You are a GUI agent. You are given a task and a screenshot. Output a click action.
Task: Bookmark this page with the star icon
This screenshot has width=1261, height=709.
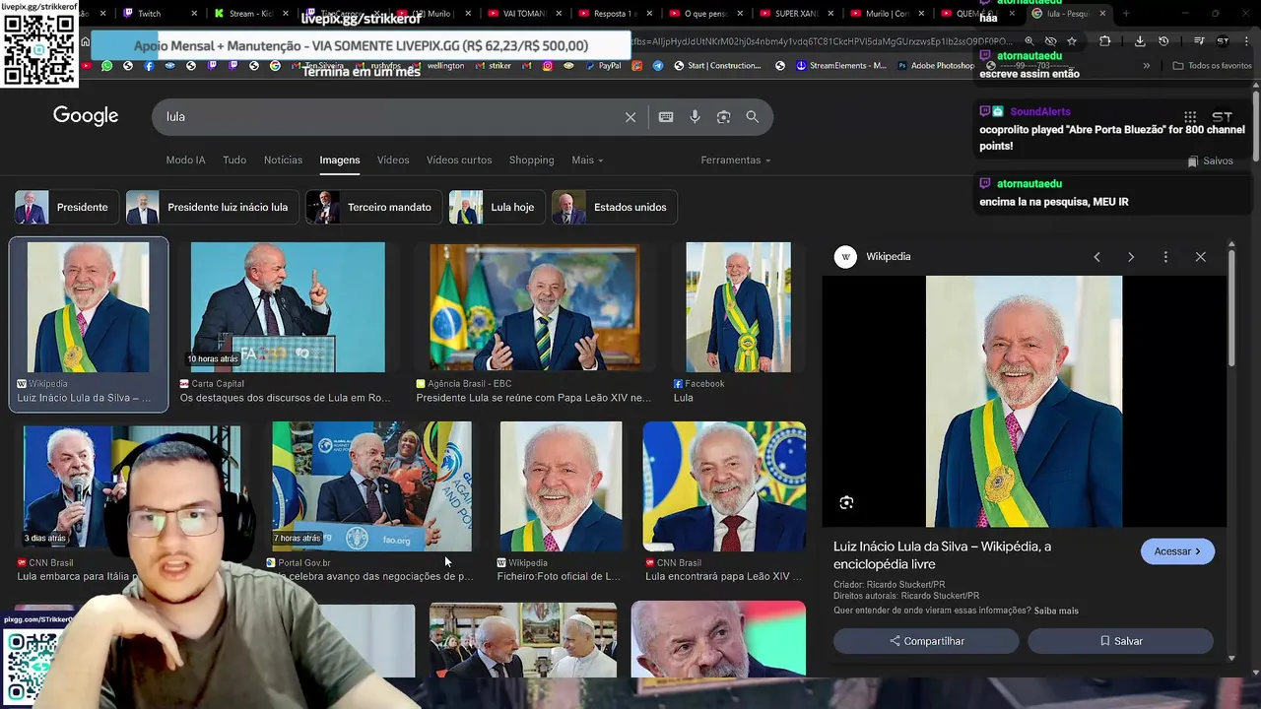[x=1072, y=41]
